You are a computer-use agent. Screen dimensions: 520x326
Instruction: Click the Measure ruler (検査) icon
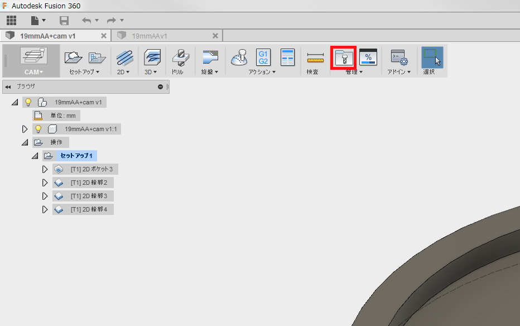(x=315, y=57)
